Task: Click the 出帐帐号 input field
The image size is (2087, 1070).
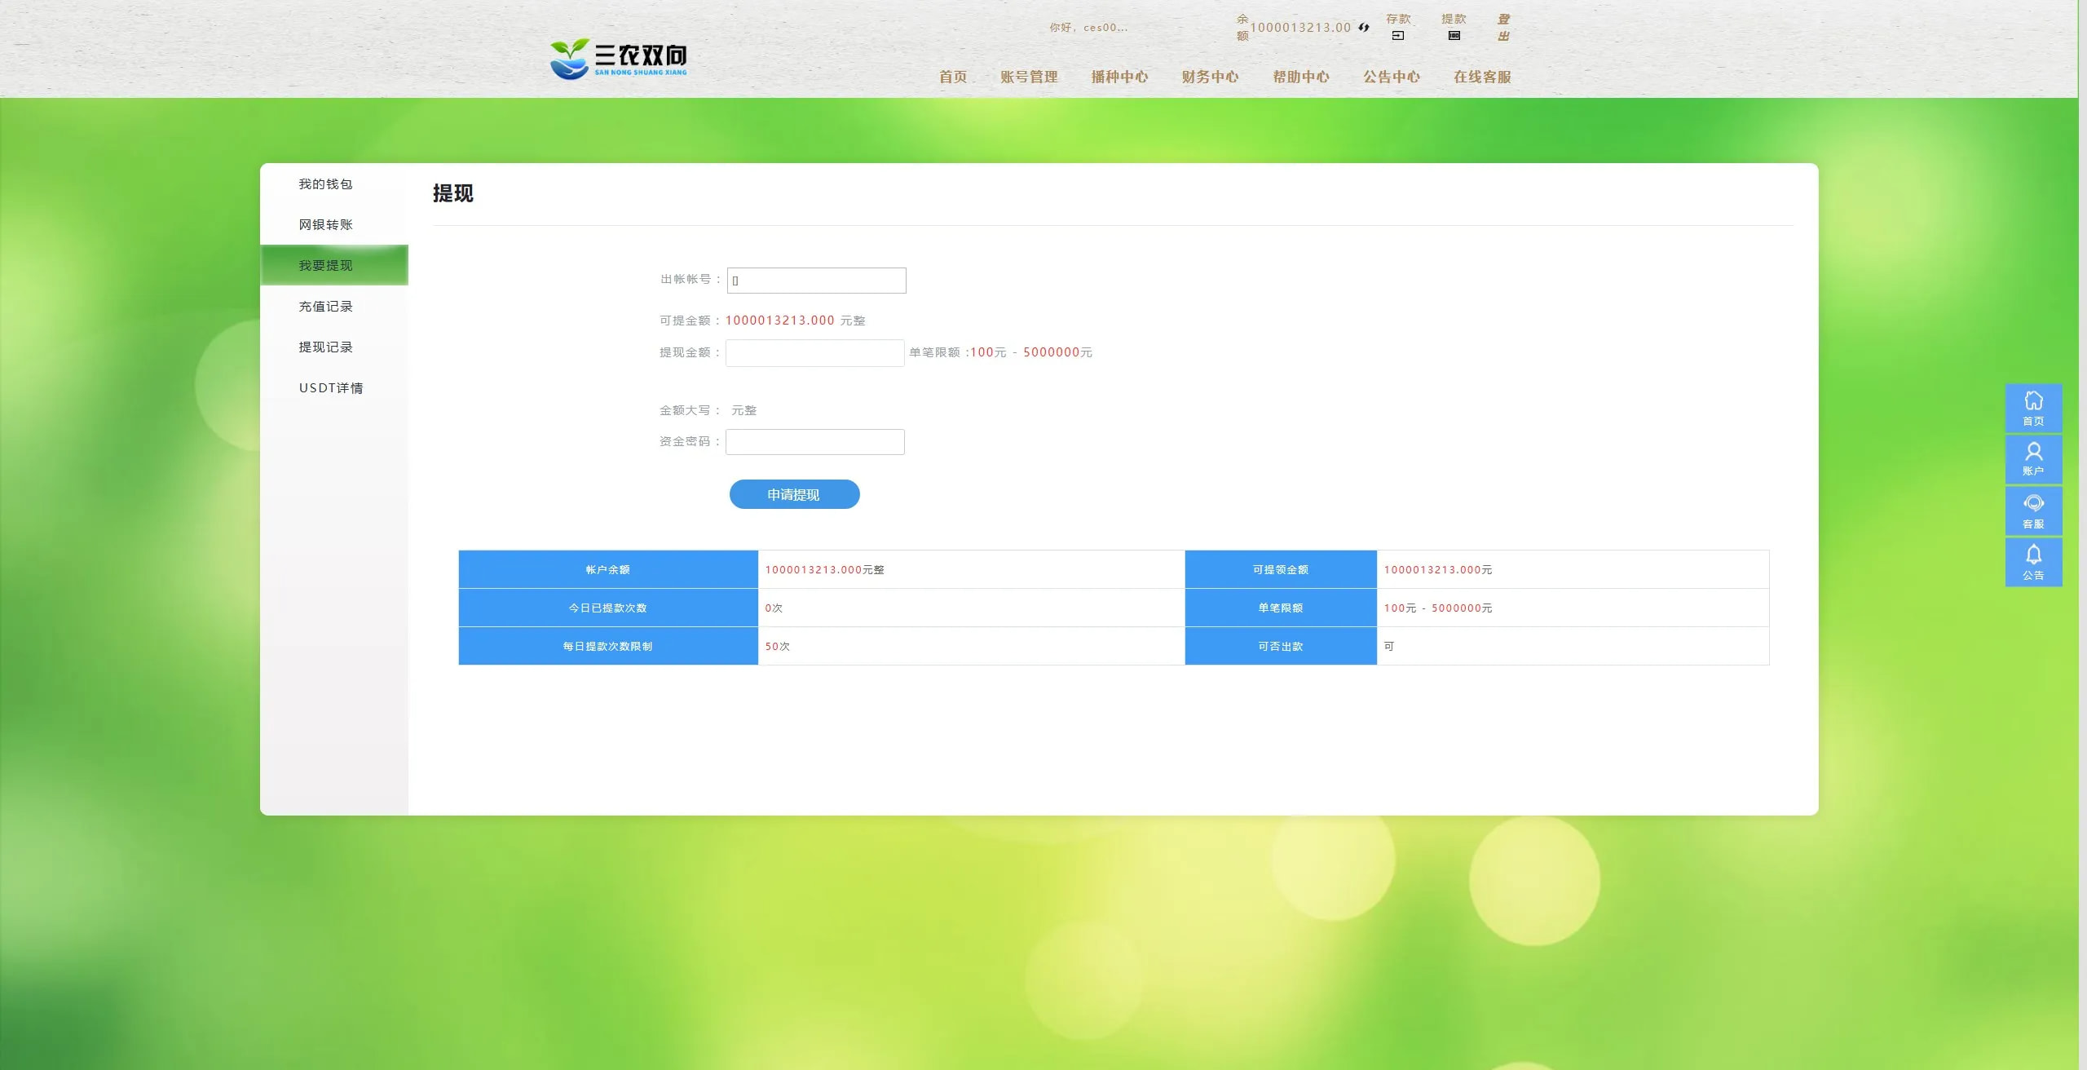Action: [816, 281]
